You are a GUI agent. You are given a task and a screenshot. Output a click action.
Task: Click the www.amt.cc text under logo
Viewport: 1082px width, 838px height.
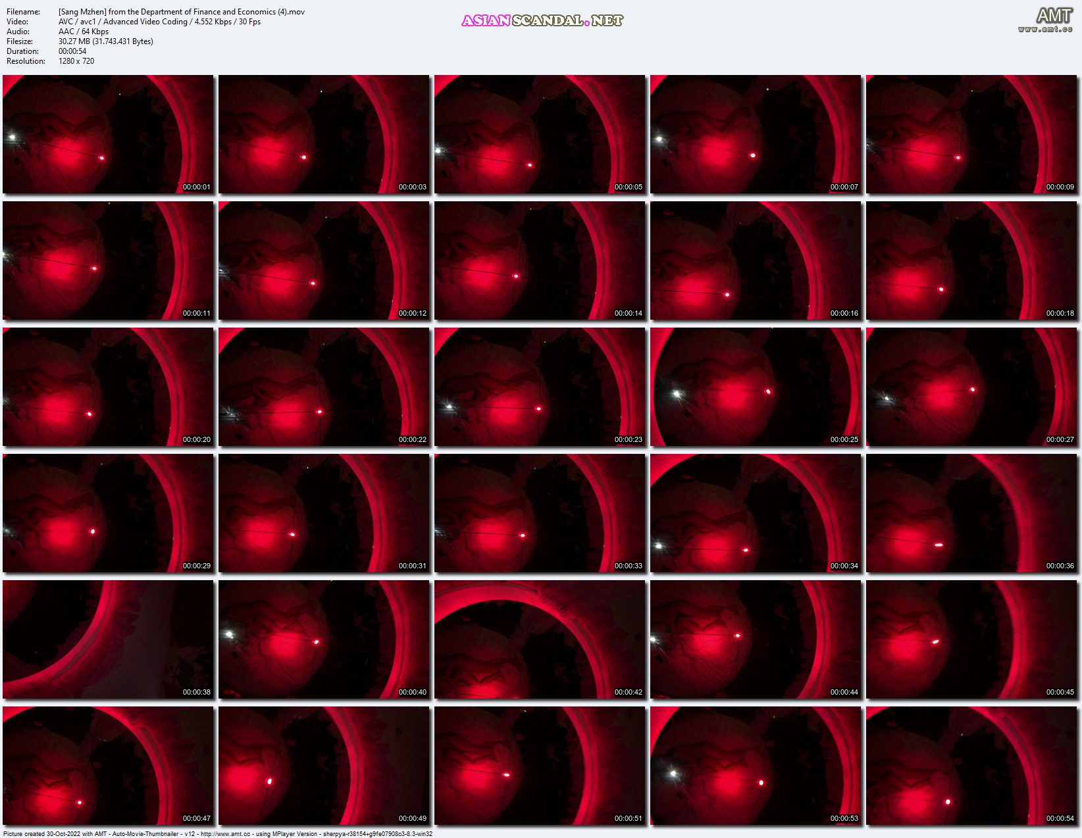click(1045, 29)
